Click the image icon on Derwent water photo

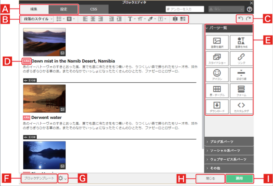coord(63,109)
